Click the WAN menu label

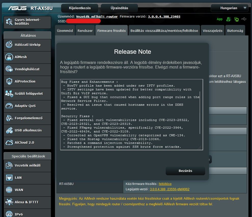point(19,190)
